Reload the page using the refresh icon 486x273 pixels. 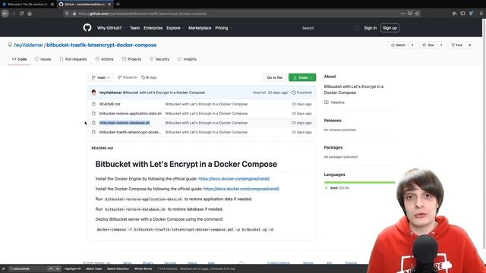coord(21,14)
